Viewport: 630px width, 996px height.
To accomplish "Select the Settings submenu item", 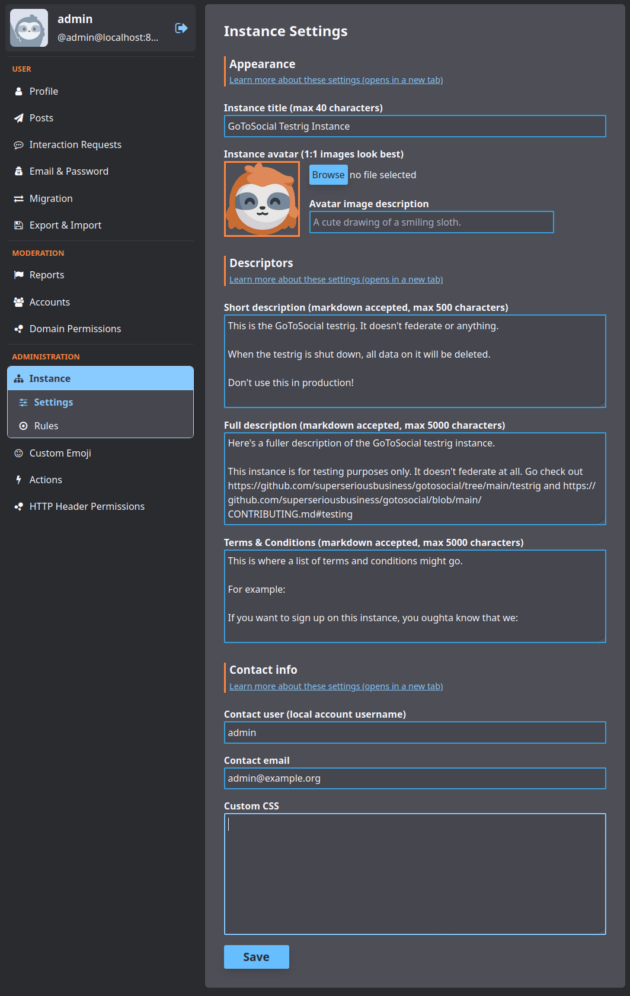I will (53, 402).
